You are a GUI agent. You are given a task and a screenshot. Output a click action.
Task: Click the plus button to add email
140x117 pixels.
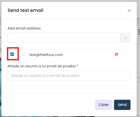click(125, 38)
